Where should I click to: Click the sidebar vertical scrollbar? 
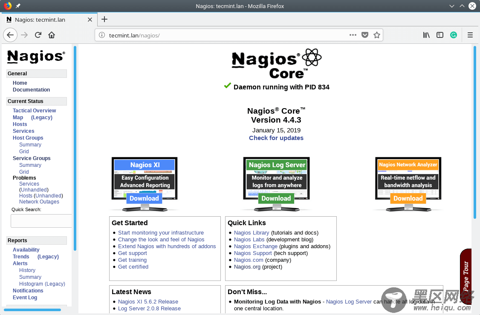(x=75, y=148)
